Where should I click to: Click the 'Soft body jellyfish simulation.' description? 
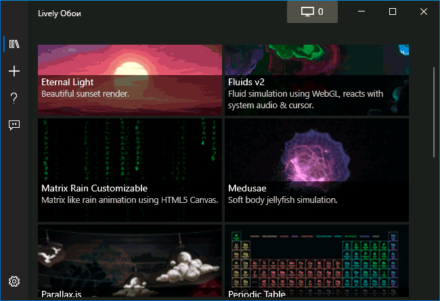[282, 200]
